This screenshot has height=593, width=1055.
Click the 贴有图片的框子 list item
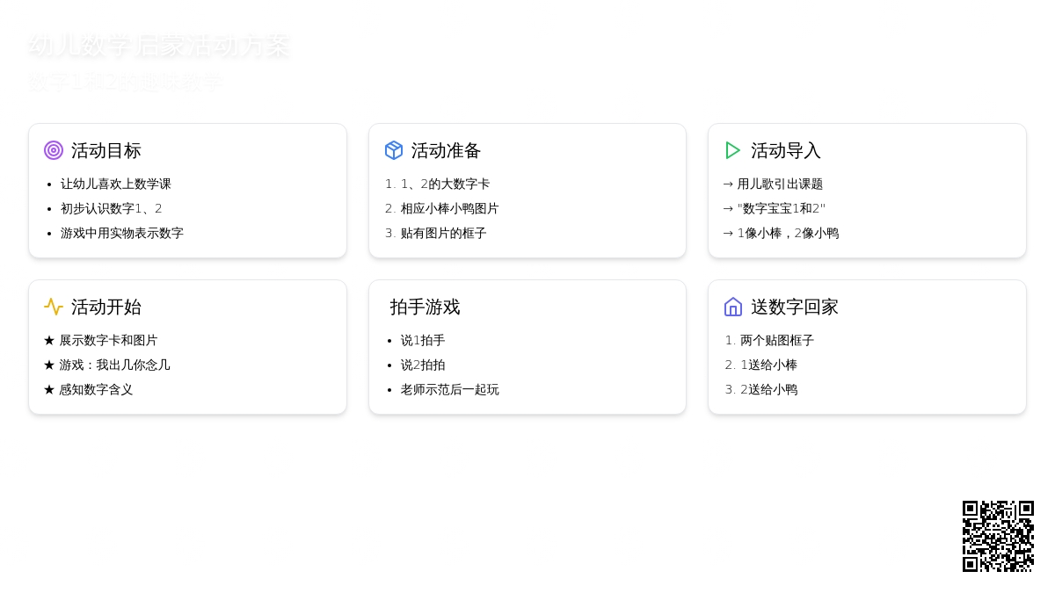point(443,233)
